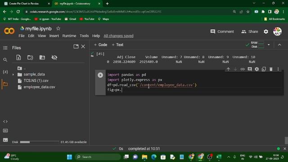Star the myfile.ipynb notebook
This screenshot has width=288, height=162.
click(x=58, y=28)
